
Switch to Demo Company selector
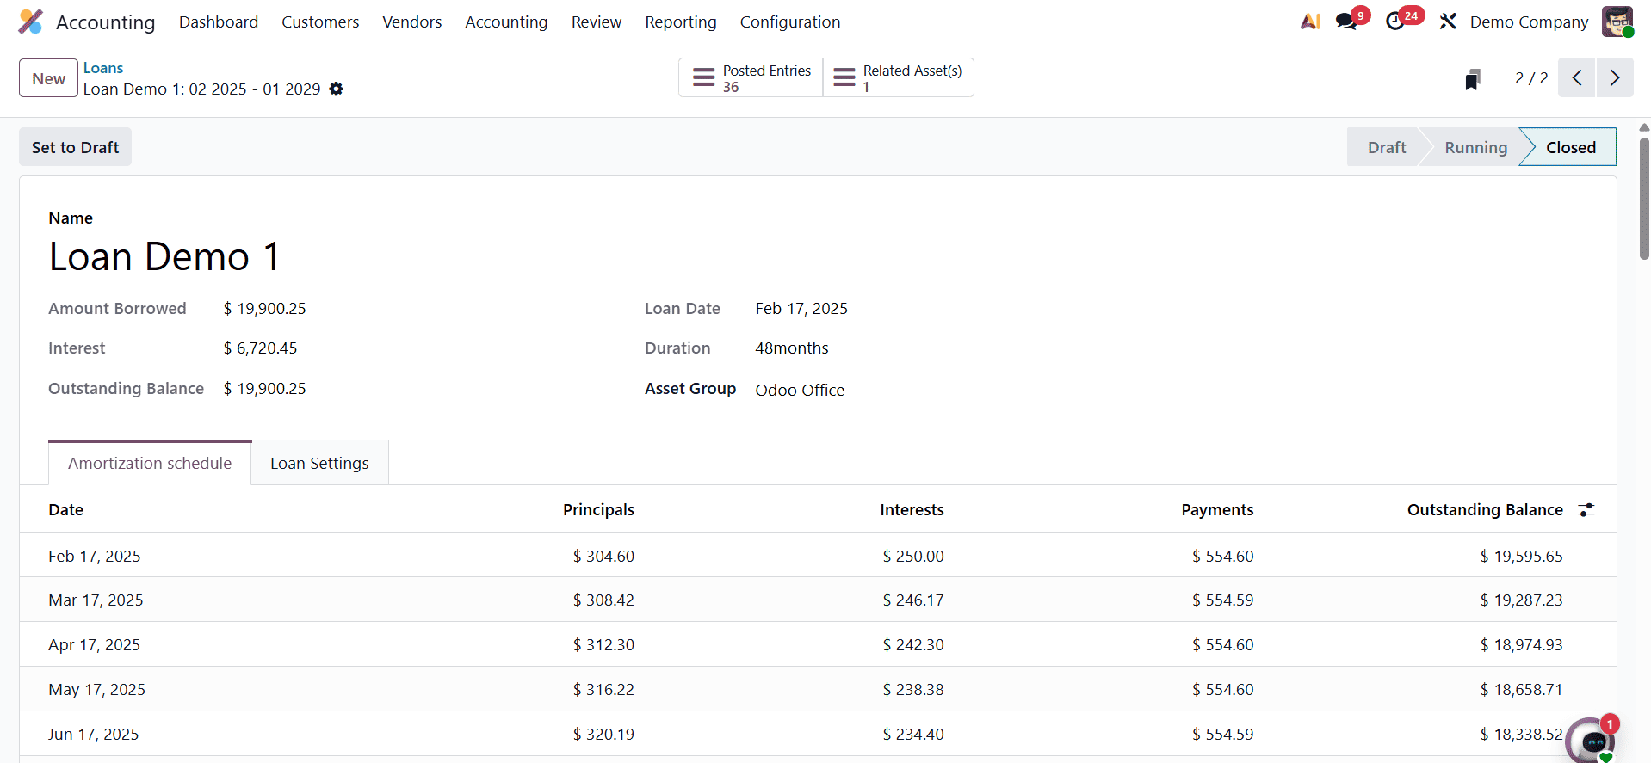1529,22
